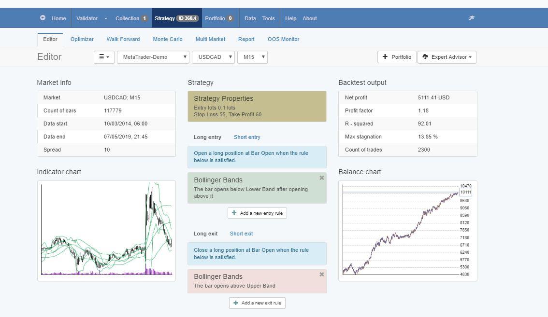Click the Count of bars value 117779
This screenshot has height=317, width=548.
(113, 110)
